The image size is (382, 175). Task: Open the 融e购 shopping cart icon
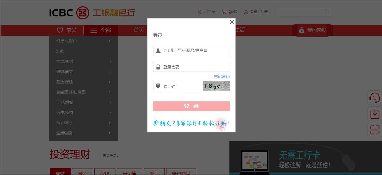(224, 12)
